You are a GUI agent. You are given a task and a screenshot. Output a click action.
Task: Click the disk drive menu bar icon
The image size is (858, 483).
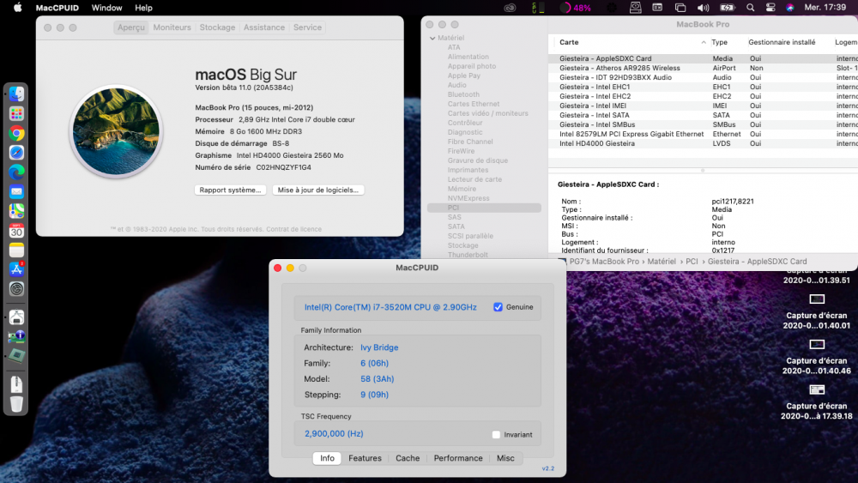635,8
